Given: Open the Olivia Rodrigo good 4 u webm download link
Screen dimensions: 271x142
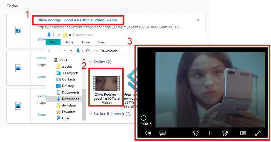Looking at the screenshot, I should [77, 20].
